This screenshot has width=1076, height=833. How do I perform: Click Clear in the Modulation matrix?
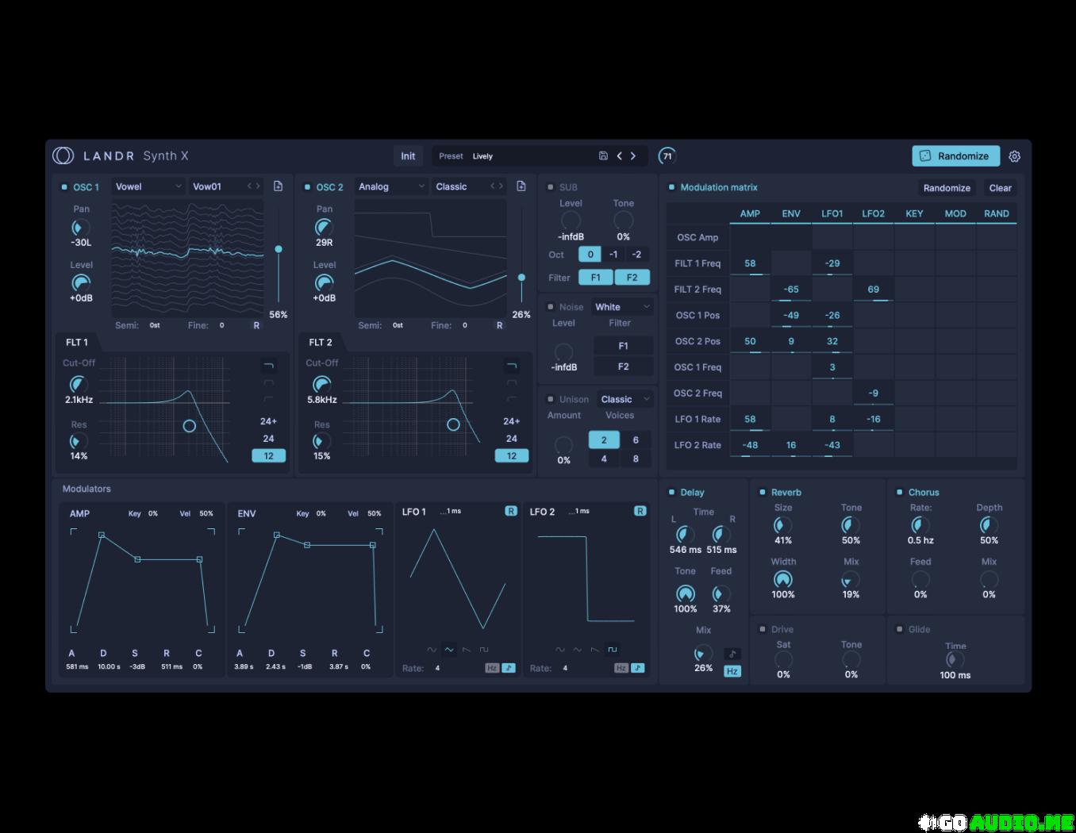click(1000, 188)
